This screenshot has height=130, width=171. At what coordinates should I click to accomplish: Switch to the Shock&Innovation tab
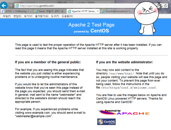(x=117, y=11)
